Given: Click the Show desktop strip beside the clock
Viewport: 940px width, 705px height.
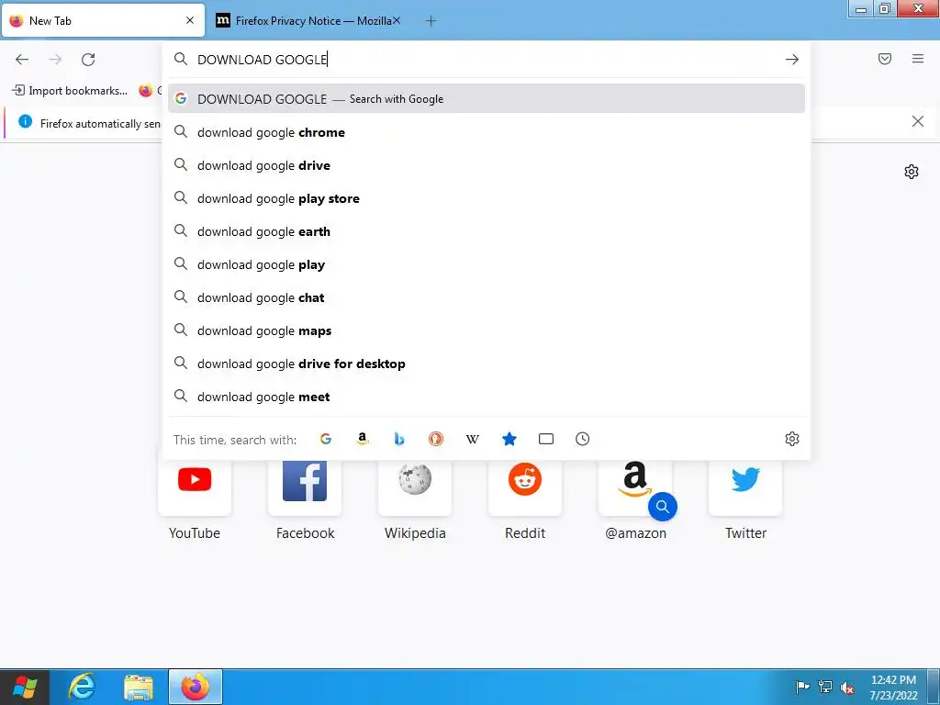Looking at the screenshot, I should pyautogui.click(x=934, y=687).
